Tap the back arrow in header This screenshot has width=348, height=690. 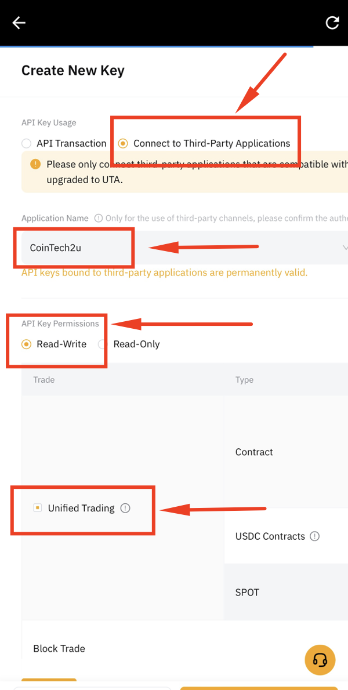(x=19, y=23)
